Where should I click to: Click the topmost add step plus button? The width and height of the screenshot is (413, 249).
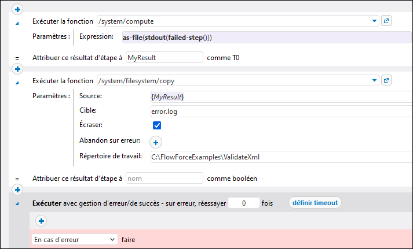[x=17, y=10]
